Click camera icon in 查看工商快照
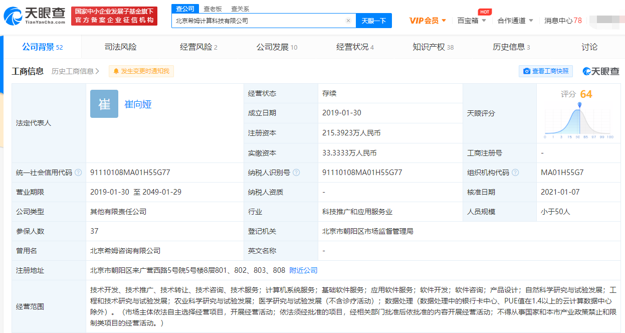Image resolution: width=625 pixels, height=333 pixels. coord(527,71)
